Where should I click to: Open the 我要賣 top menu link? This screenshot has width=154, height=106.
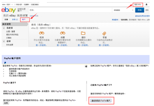pos(26,4)
